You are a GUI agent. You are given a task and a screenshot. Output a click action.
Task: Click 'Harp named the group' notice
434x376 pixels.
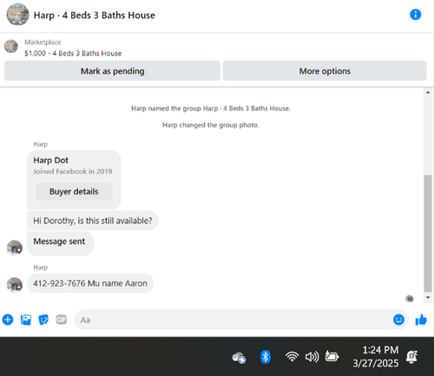[211, 109]
